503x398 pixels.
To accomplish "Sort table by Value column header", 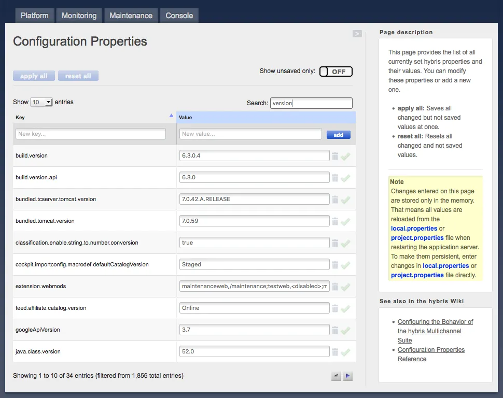I will click(266, 118).
